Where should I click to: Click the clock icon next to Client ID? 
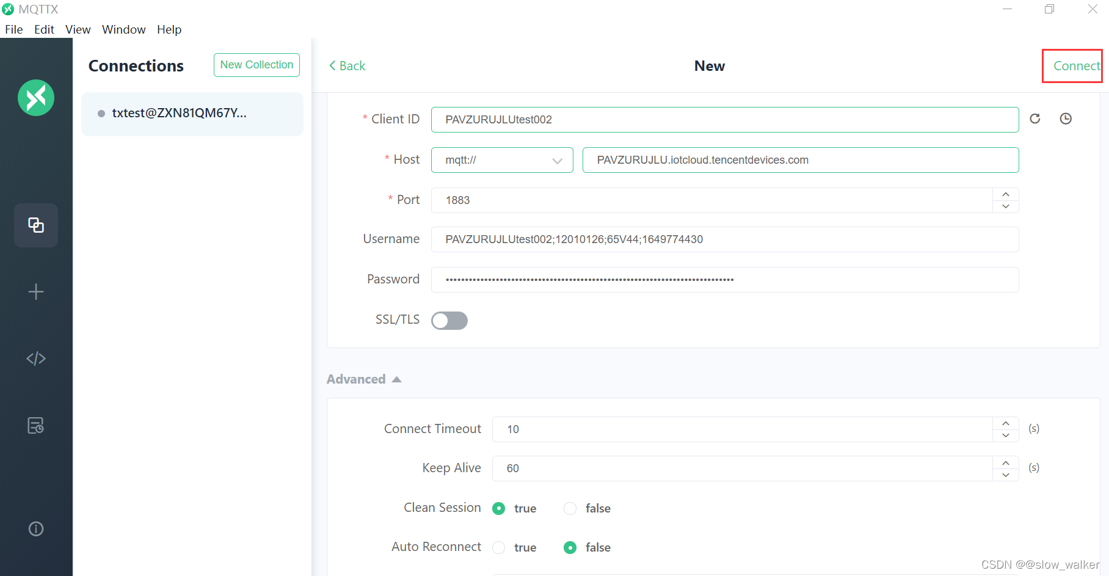(x=1066, y=119)
